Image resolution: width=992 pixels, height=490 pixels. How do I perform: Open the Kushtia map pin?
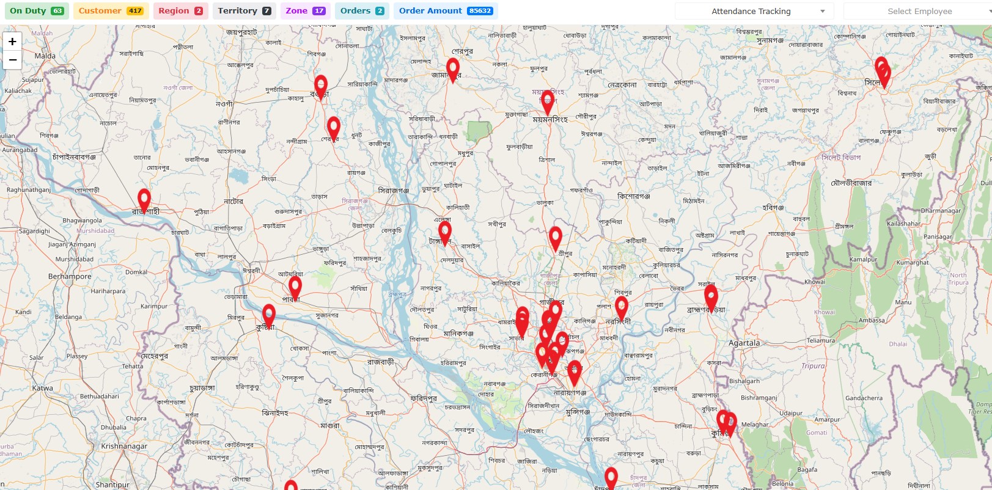pyautogui.click(x=269, y=317)
